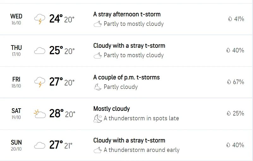Click Friday's thunderstorm weather icon

click(39, 82)
